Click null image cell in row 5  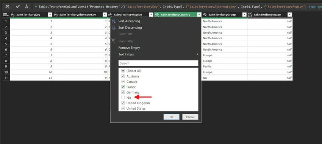[x=270, y=44]
